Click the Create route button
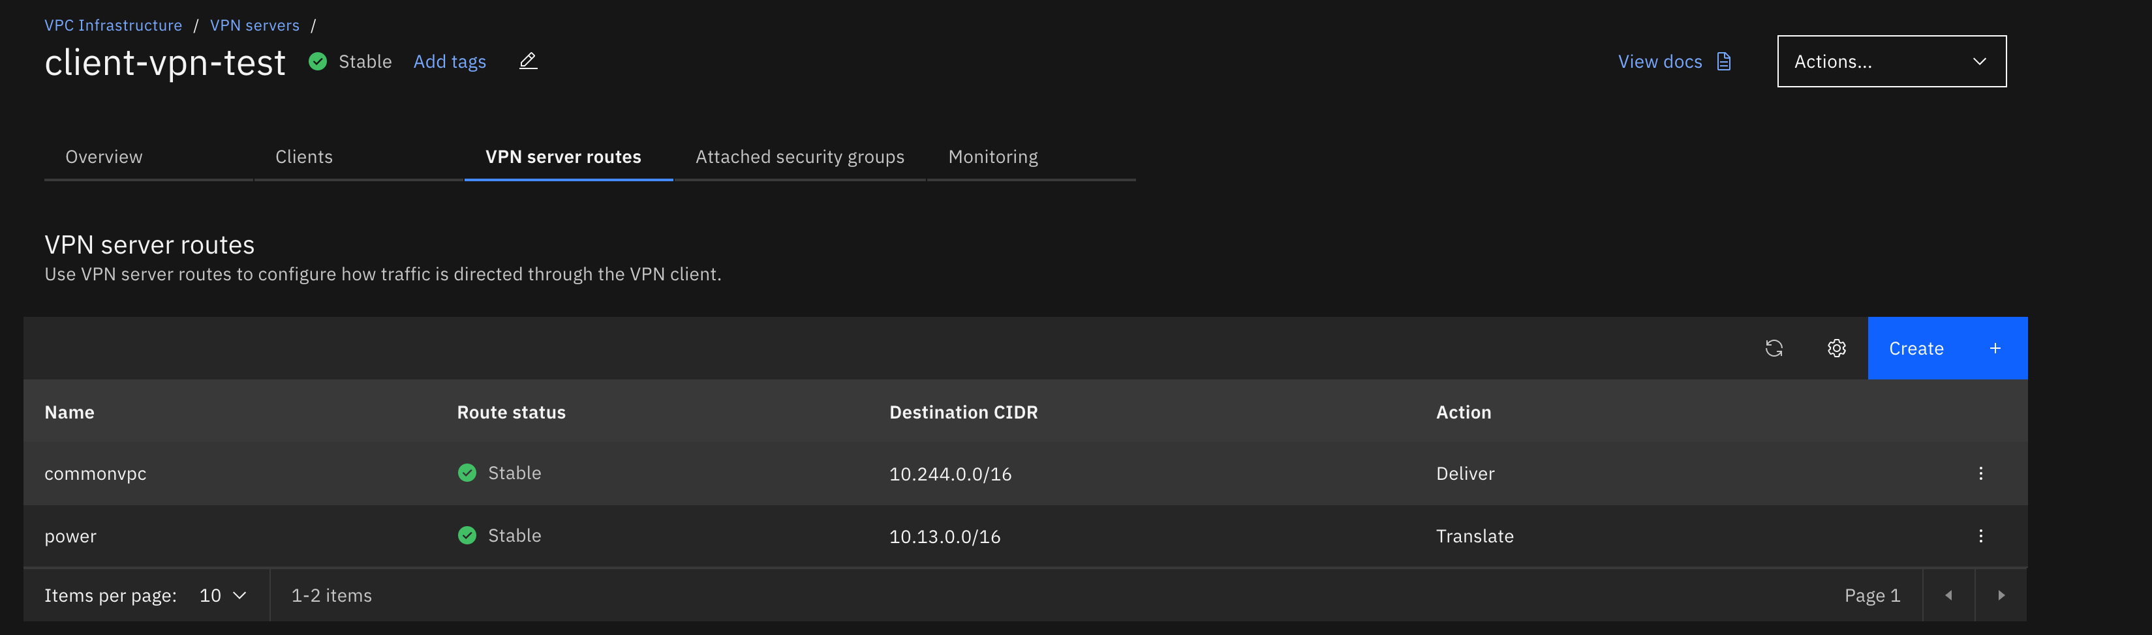Screen dimensions: 2152x635 pyautogui.click(x=1946, y=348)
